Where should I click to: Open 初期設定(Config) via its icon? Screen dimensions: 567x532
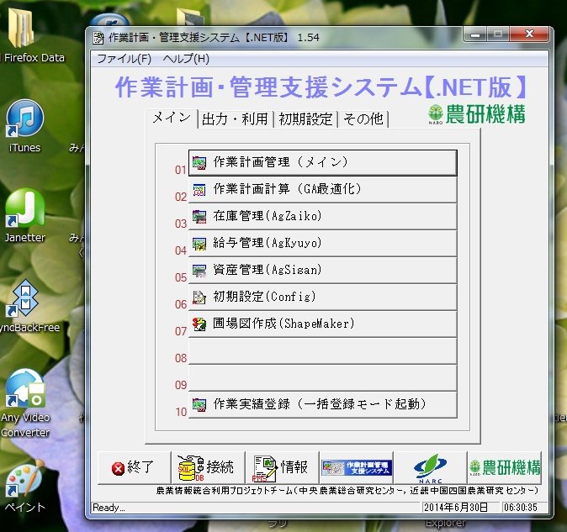point(199,298)
